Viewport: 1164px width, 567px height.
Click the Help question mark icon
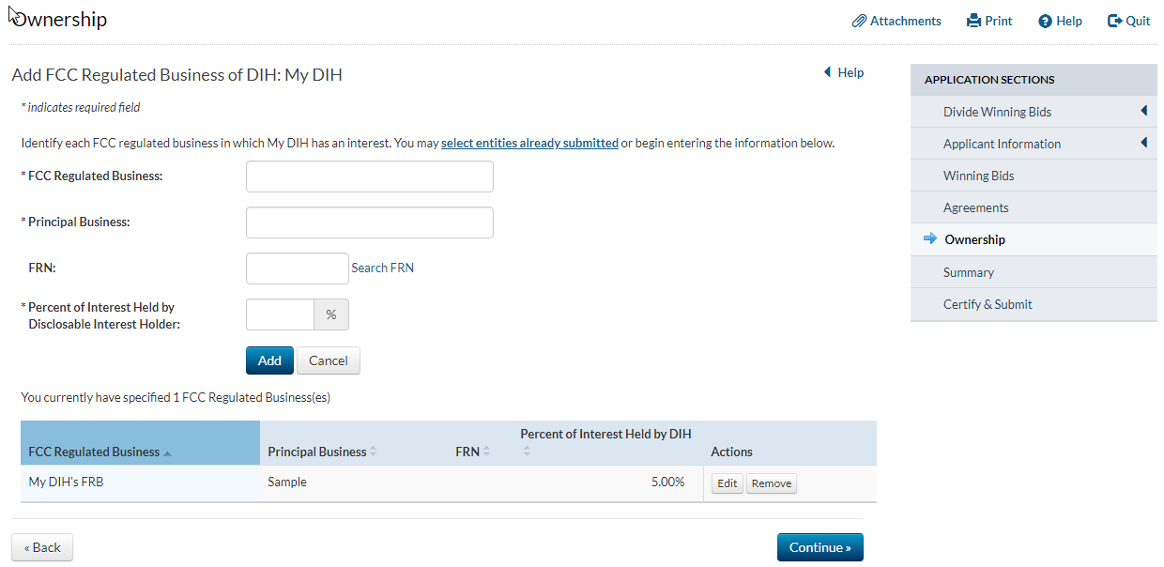pyautogui.click(x=1045, y=21)
